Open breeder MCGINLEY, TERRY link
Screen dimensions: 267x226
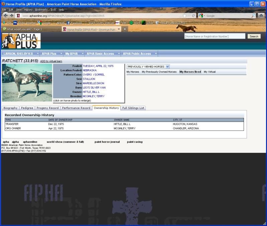[94, 96]
